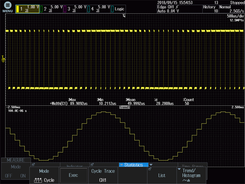Expand the Statistics dropdown arrow
The image size is (245, 184).
pyautogui.click(x=151, y=165)
